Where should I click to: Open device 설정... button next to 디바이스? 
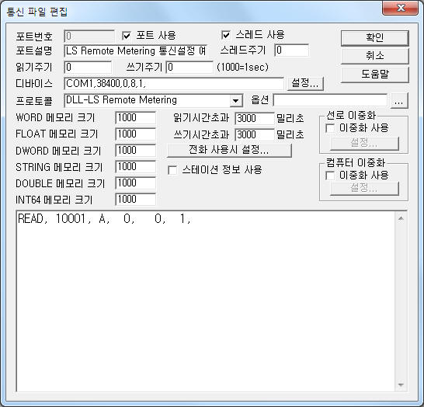(305, 83)
